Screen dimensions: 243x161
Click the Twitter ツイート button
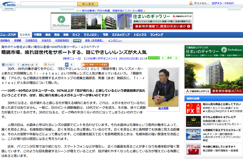[28, 65]
